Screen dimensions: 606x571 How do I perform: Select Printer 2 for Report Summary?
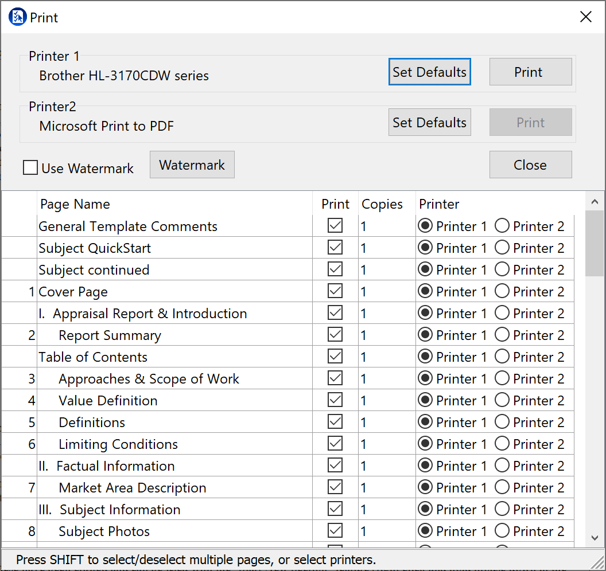(502, 335)
